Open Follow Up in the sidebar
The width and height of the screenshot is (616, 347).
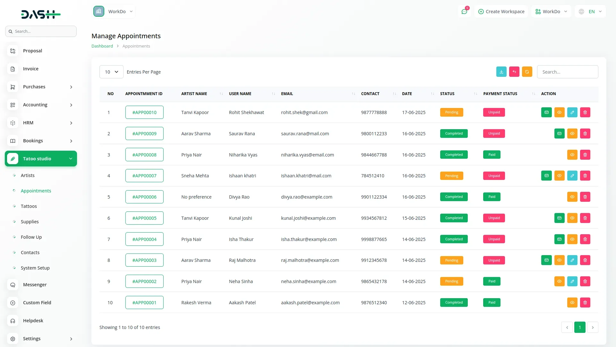(31, 237)
